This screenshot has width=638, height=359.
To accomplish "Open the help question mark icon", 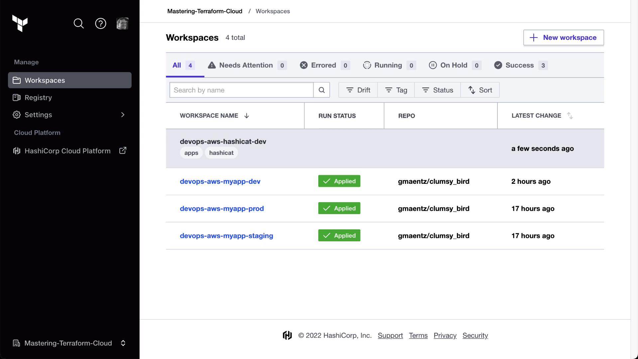I will point(101,24).
